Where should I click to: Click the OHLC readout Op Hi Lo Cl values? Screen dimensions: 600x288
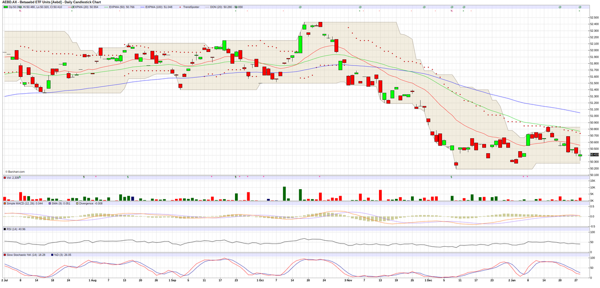(35, 7)
